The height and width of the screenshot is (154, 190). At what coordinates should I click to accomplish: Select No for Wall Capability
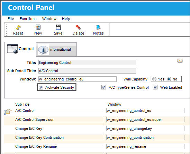[x=169, y=79]
